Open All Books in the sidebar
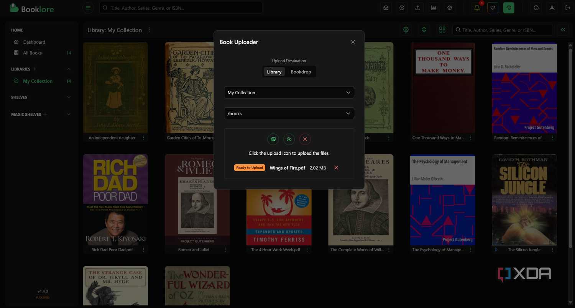Viewport: 575px width, 308px height. pyautogui.click(x=33, y=53)
